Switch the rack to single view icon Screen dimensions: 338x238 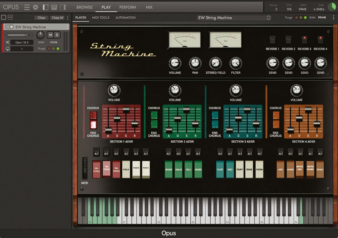[x=4, y=18]
